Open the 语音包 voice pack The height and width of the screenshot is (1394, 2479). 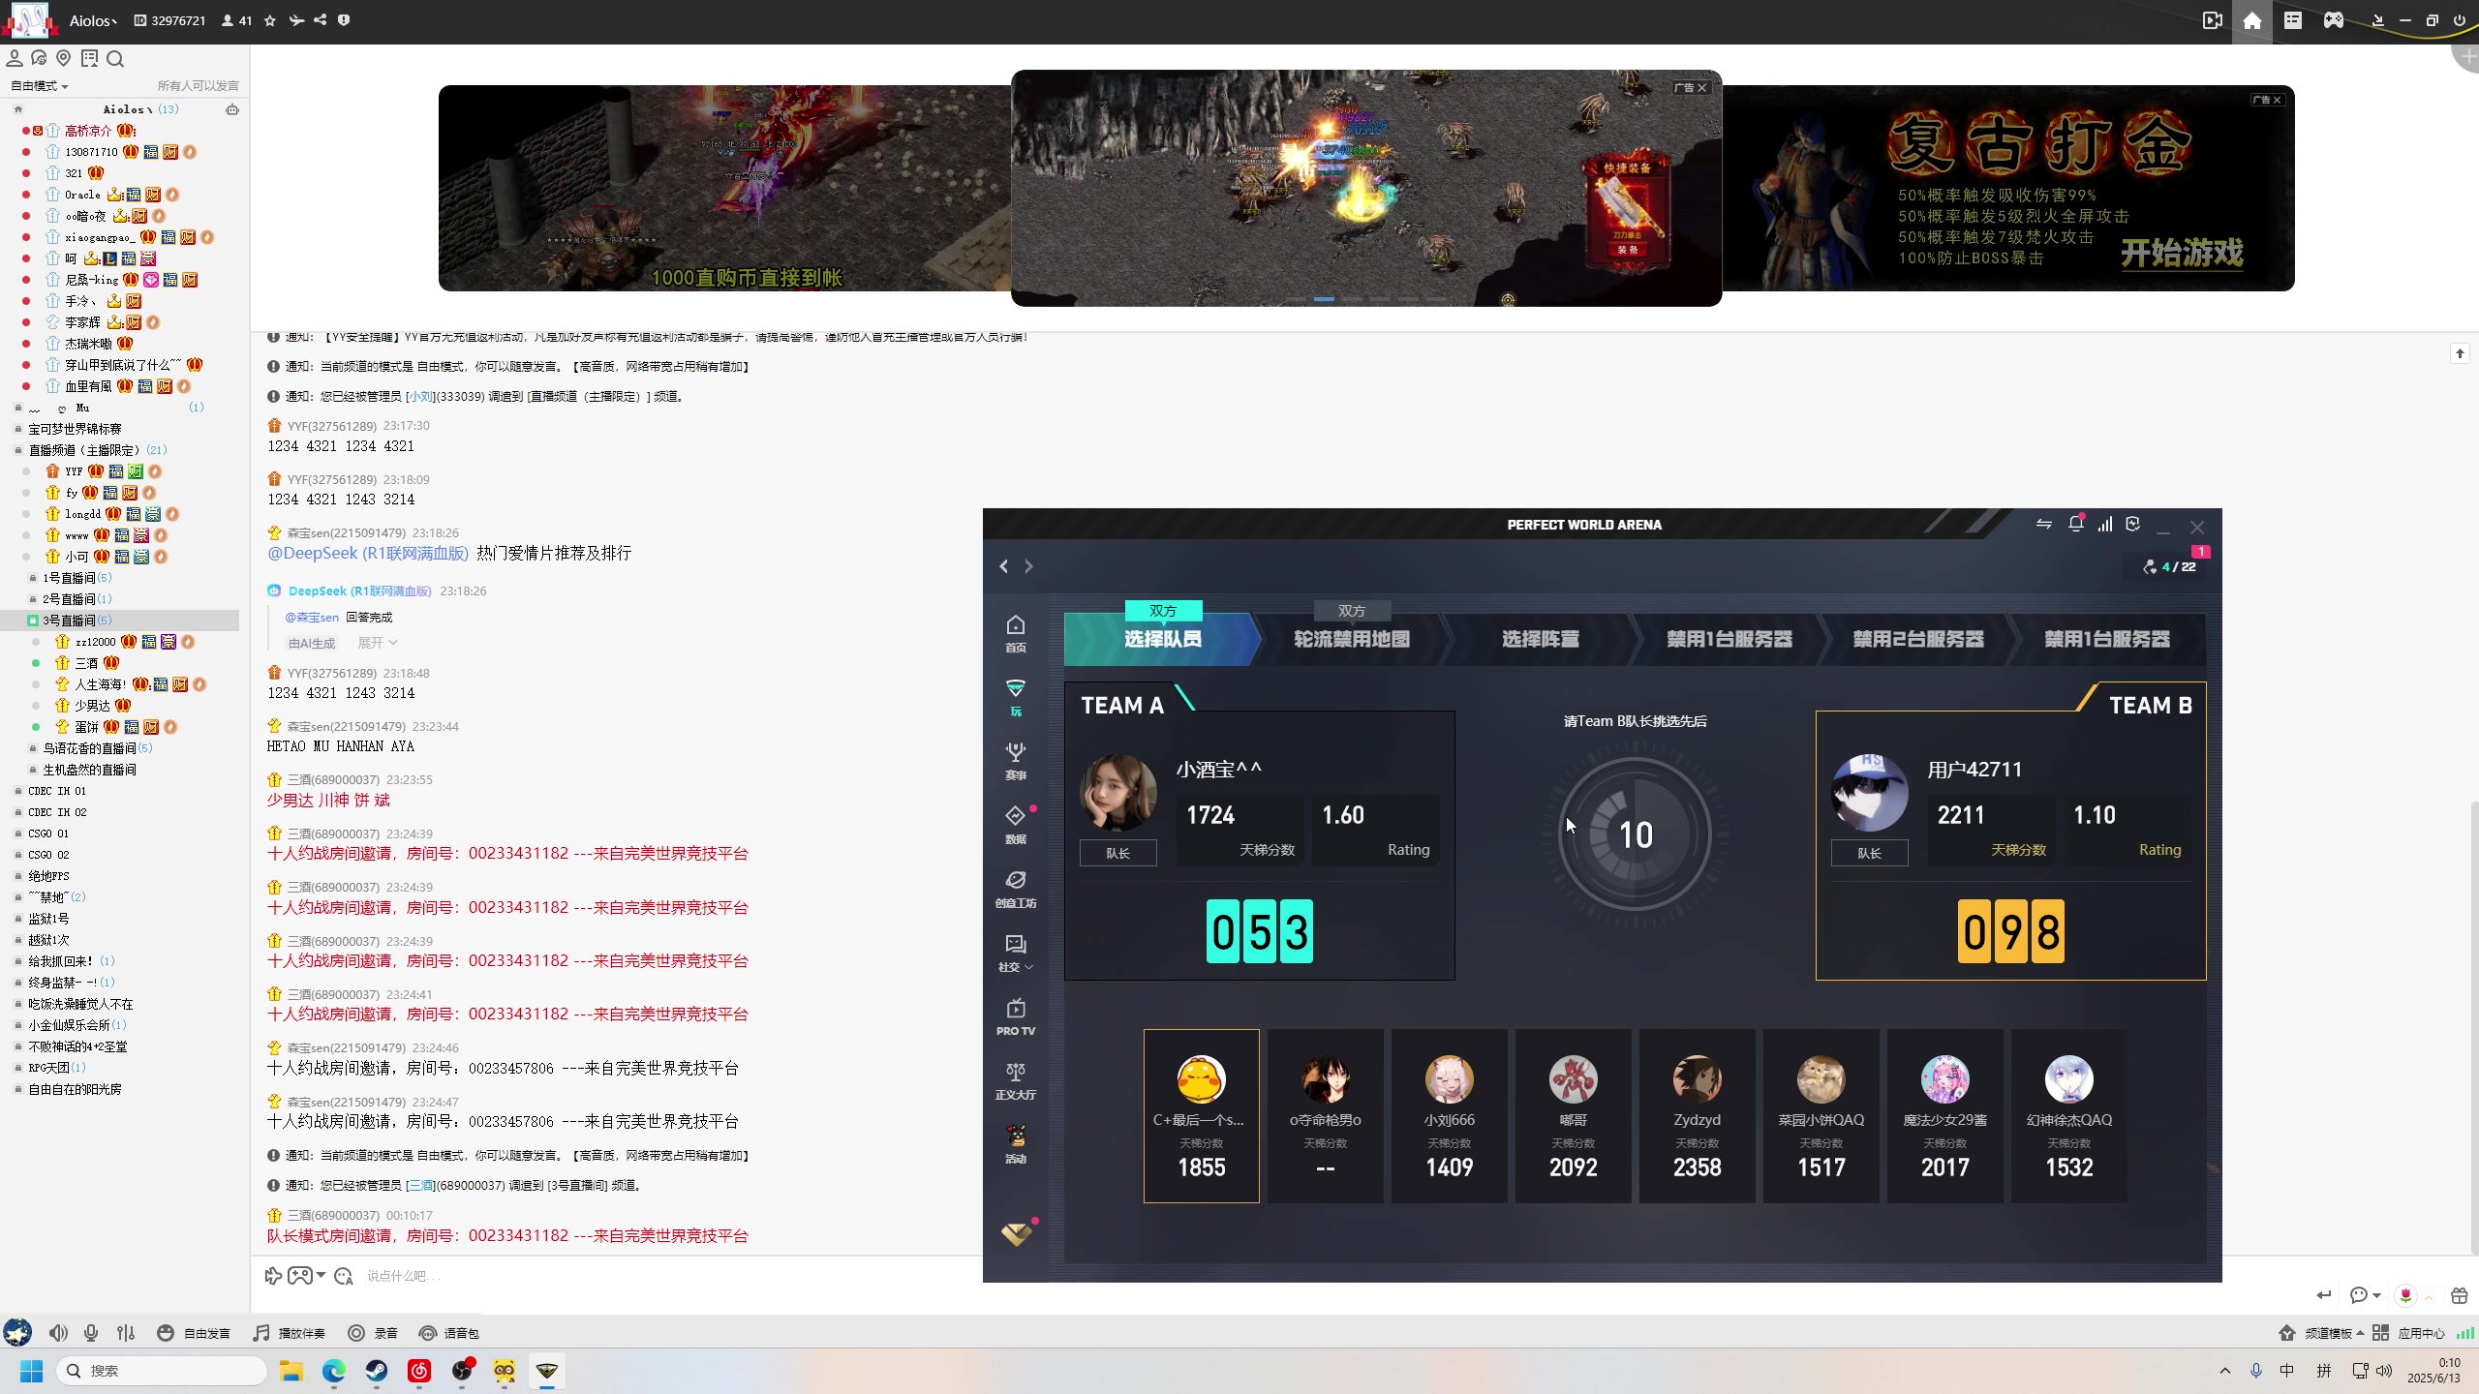[x=449, y=1333]
